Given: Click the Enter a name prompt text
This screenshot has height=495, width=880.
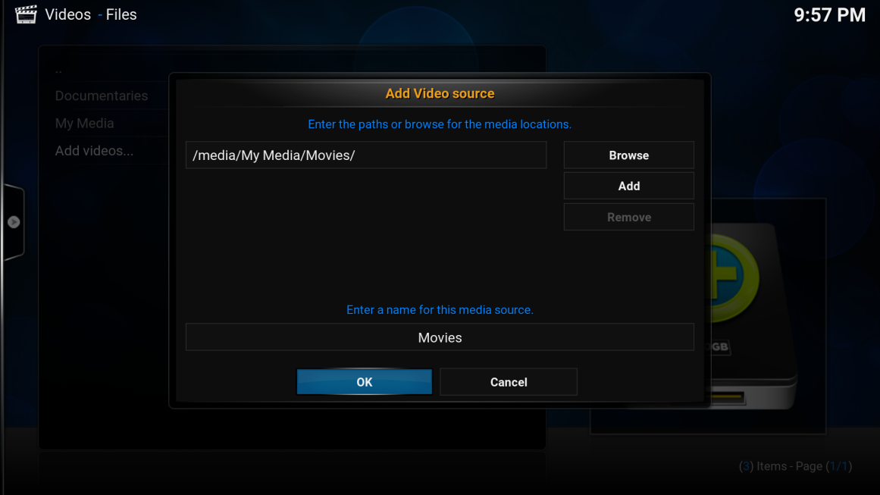Looking at the screenshot, I should click(x=440, y=310).
